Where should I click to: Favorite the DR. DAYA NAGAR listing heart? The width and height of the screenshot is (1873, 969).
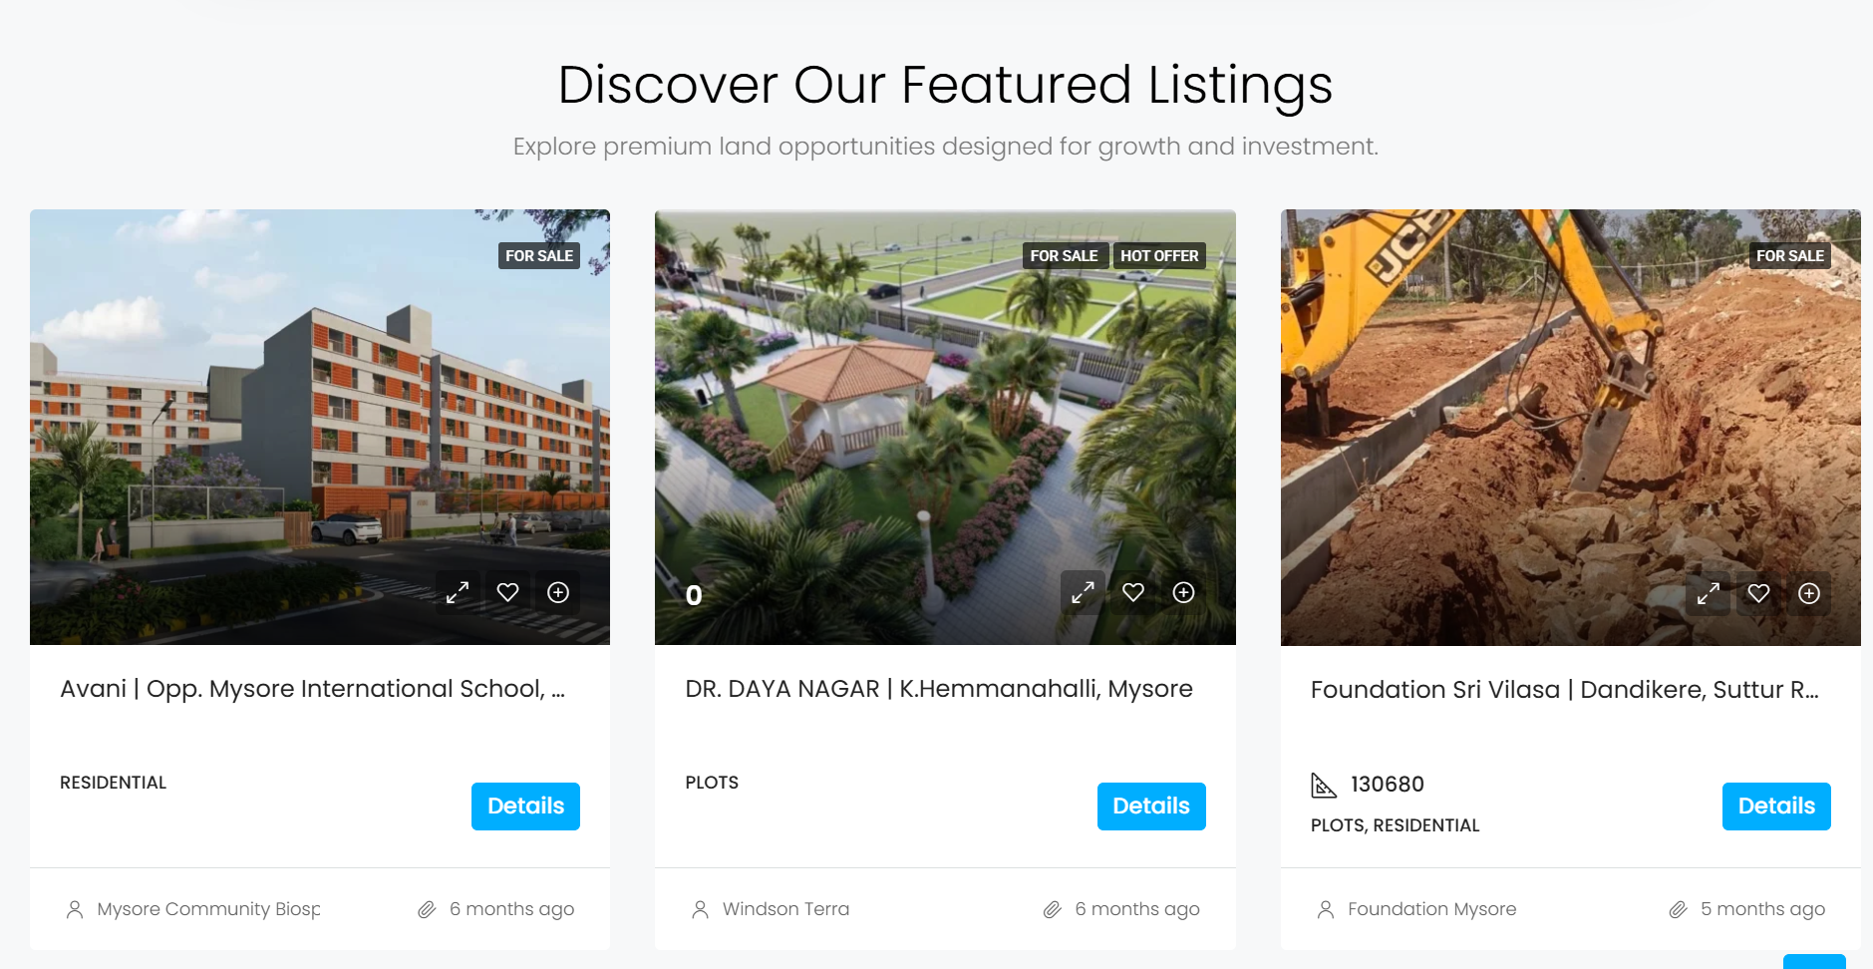1133,593
